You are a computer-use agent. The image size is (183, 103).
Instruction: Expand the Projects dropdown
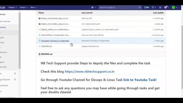[x=13, y=7]
